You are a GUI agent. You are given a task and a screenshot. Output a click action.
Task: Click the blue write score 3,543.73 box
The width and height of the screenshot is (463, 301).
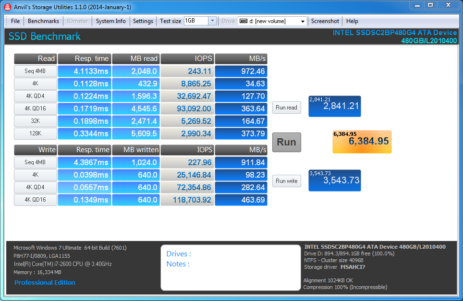[335, 180]
